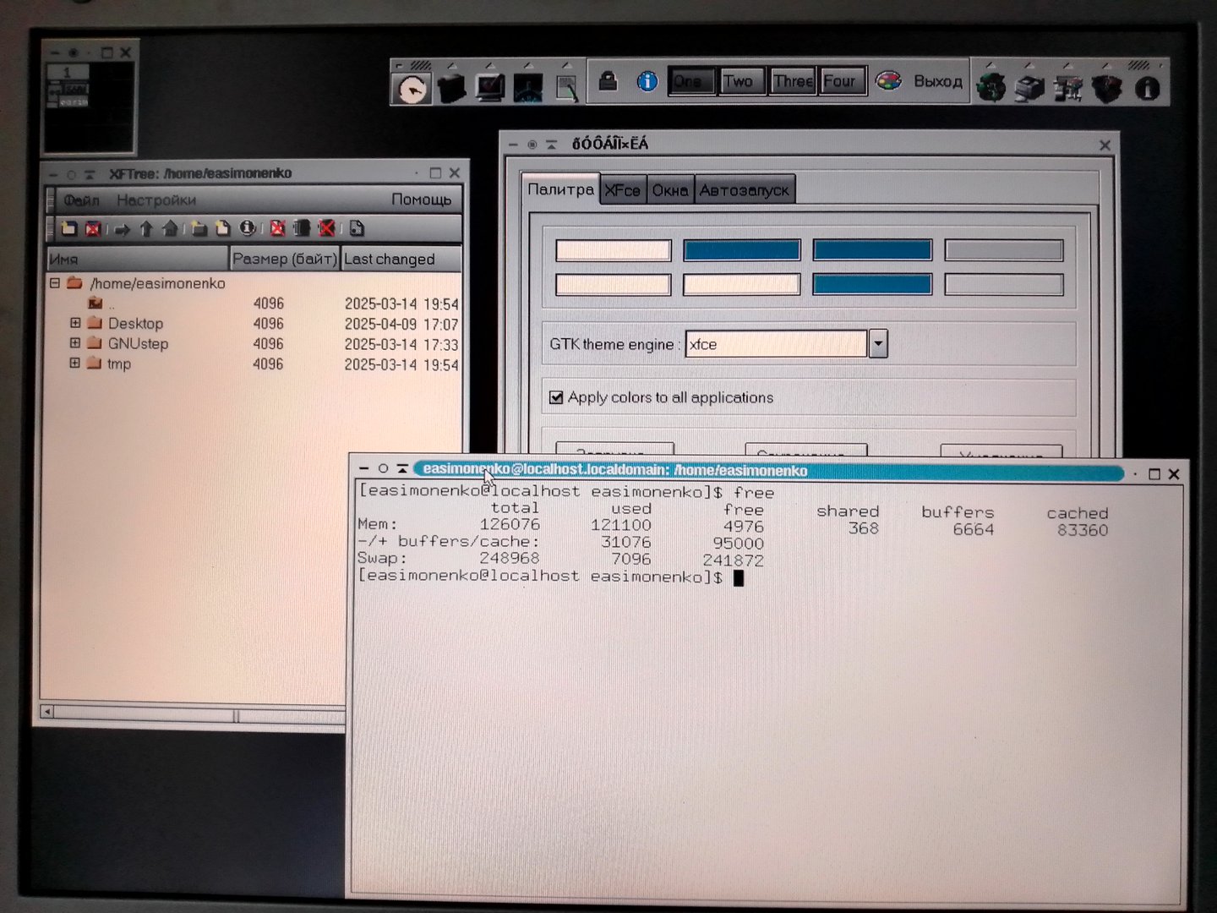The height and width of the screenshot is (913, 1217).
Task: Click the new file icon in XFTree's toolbar
Action: tap(222, 228)
